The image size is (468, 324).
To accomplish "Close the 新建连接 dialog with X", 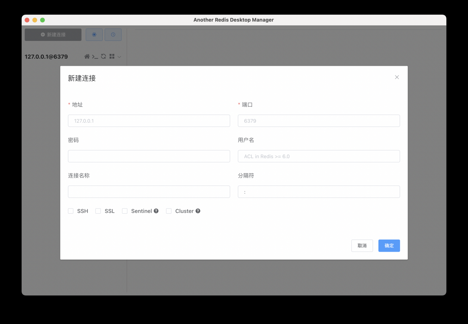I will coord(397,77).
